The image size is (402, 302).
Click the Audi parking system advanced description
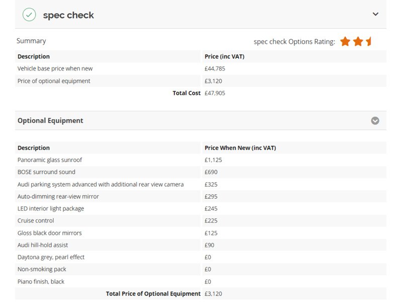(100, 184)
